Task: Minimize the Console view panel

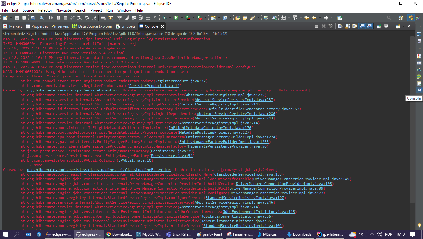Action: (x=409, y=26)
